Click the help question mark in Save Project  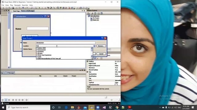pos(102,38)
